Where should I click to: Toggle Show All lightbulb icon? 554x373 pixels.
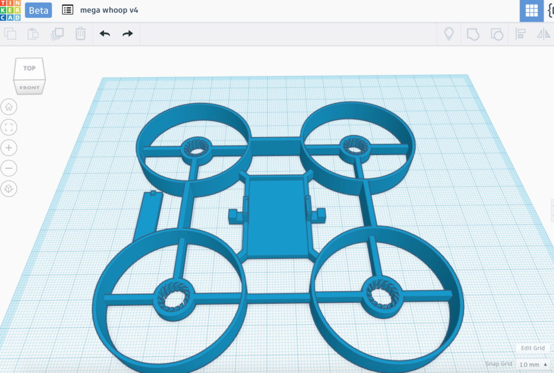(449, 34)
